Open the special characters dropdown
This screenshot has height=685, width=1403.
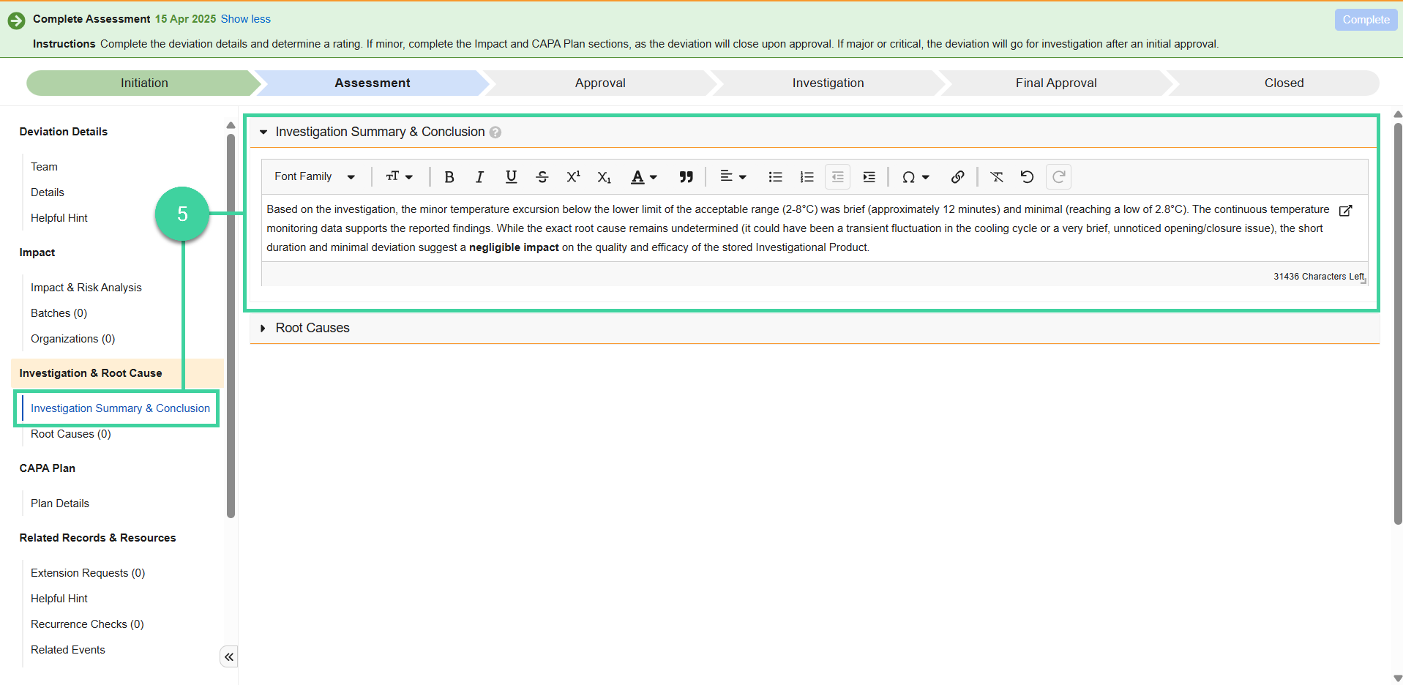pyautogui.click(x=916, y=177)
